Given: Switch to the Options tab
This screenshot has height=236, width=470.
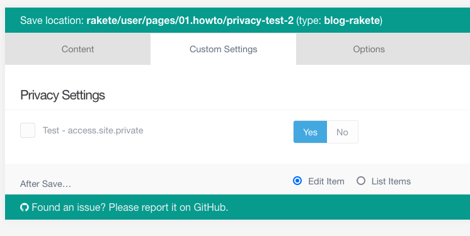Looking at the screenshot, I should coord(369,49).
